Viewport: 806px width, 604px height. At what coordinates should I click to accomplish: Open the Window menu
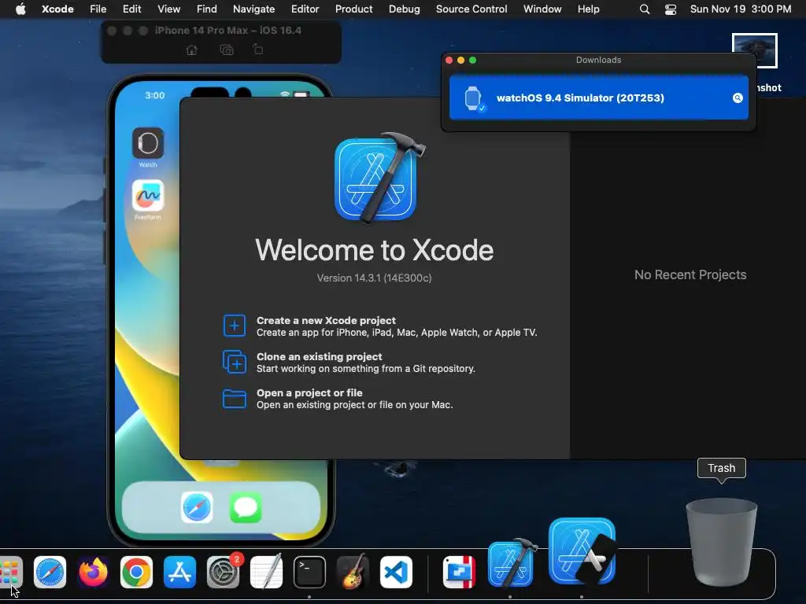click(542, 9)
